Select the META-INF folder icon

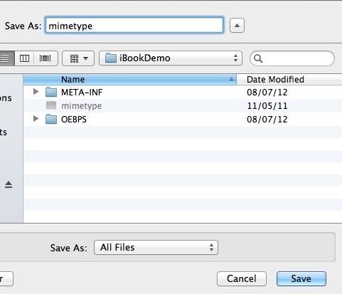coord(51,92)
